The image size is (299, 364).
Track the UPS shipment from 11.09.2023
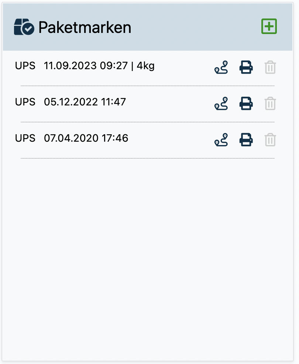pos(221,67)
